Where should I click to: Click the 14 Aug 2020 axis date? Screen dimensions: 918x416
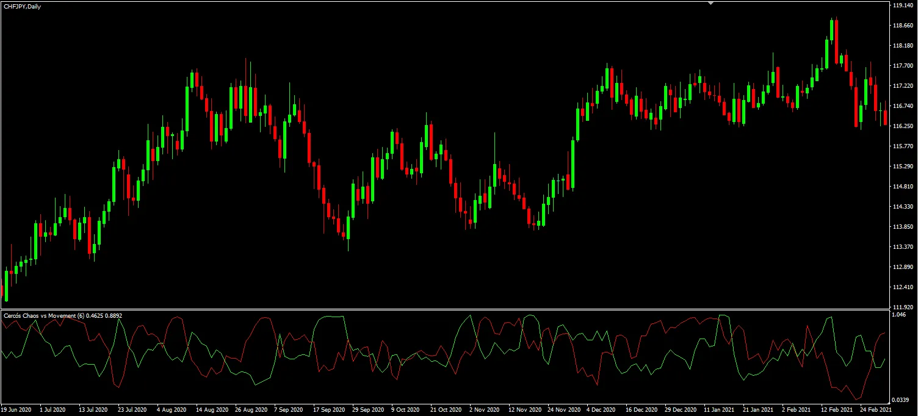[213, 410]
